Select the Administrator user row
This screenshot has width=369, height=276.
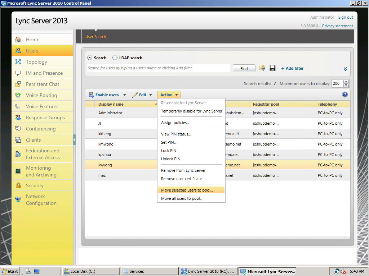[121, 113]
